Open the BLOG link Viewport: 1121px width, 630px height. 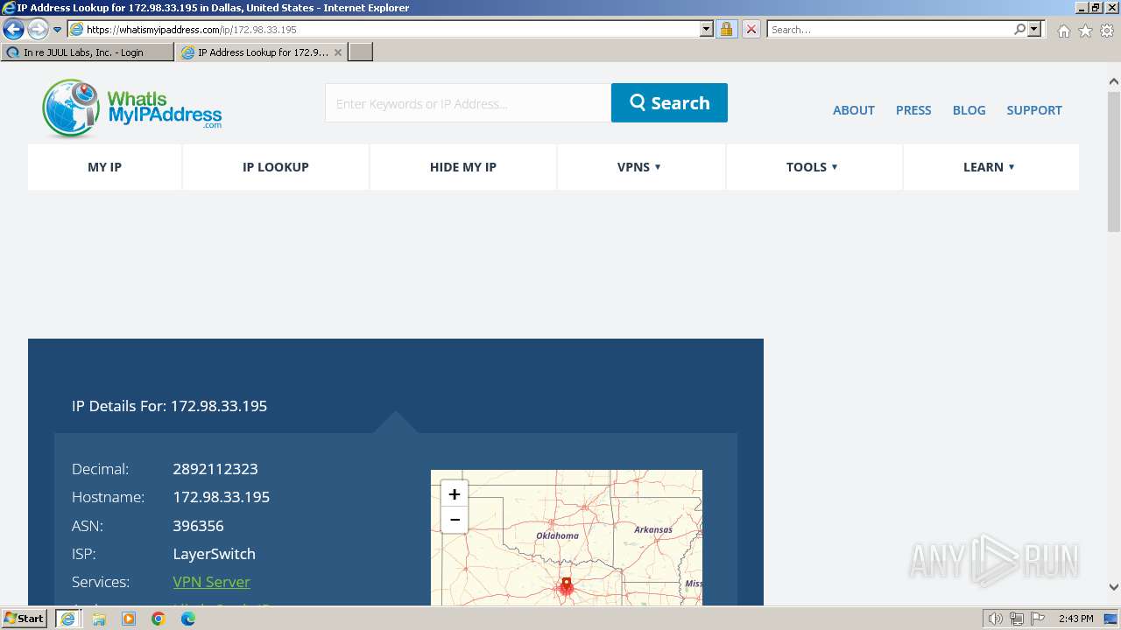[969, 110]
